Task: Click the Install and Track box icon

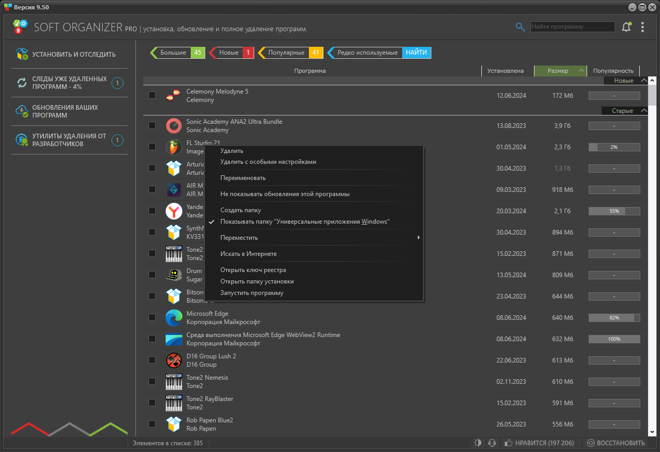Action: 22,54
